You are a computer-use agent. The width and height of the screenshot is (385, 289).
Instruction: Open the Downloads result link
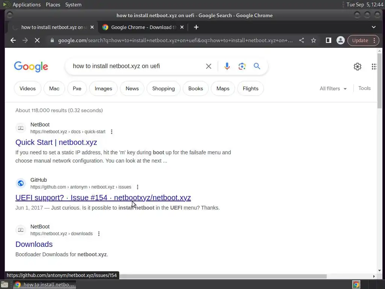click(34, 244)
